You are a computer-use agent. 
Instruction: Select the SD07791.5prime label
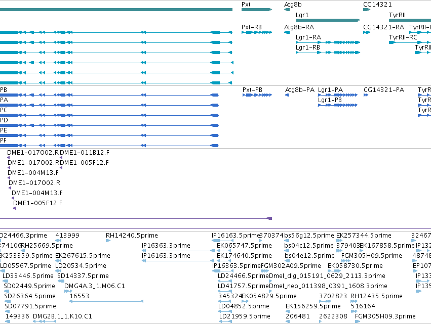tap(30, 306)
